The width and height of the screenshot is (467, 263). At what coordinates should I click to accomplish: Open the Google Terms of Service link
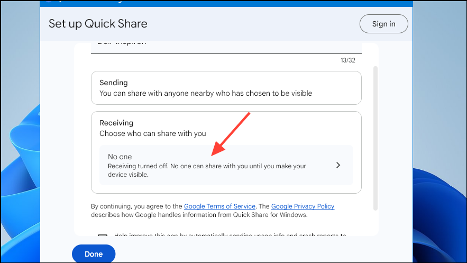(x=219, y=206)
